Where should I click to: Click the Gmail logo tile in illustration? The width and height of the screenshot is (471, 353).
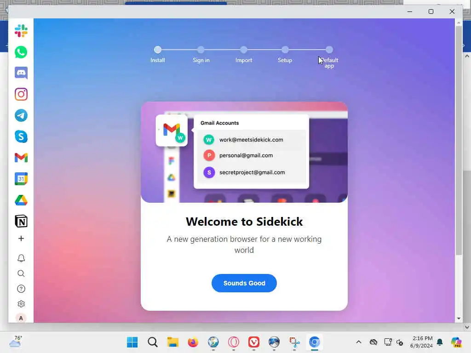pyautogui.click(x=172, y=130)
